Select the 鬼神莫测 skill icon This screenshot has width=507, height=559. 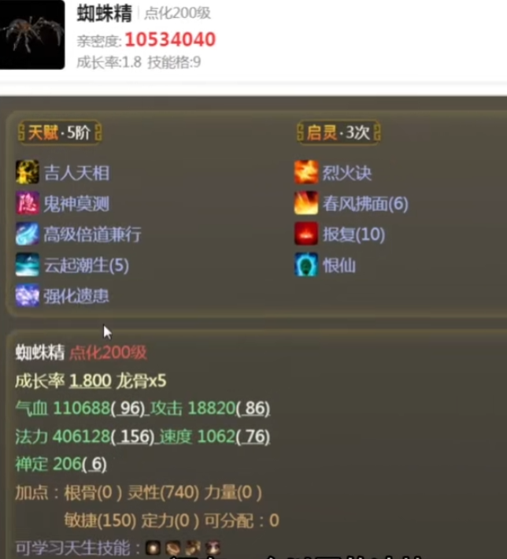pyautogui.click(x=27, y=203)
